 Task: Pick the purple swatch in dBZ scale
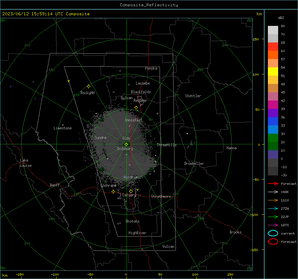pyautogui.click(x=273, y=113)
